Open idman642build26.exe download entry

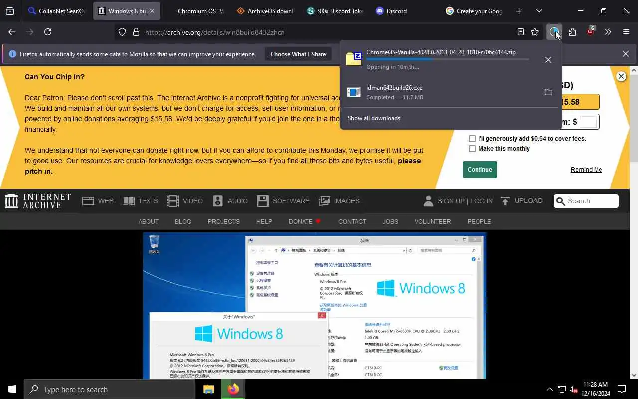(441, 92)
